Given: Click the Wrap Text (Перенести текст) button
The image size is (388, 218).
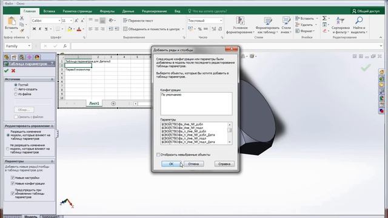Looking at the screenshot, I should (x=138, y=21).
